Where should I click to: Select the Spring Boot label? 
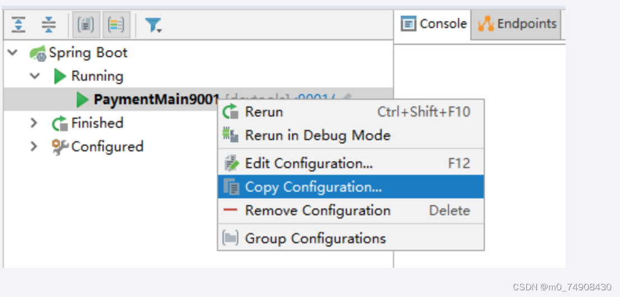pyautogui.click(x=88, y=53)
